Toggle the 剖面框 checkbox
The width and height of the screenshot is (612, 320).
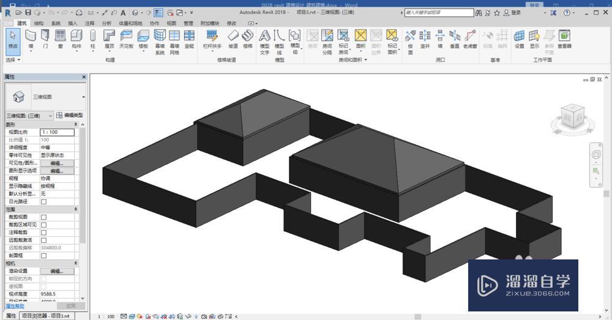point(43,256)
